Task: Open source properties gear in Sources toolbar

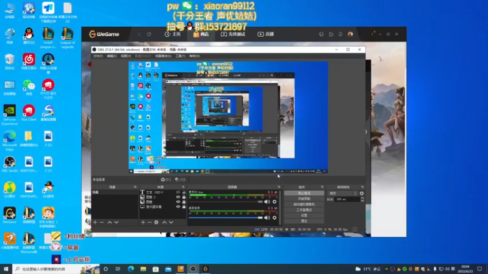Action: click(156, 222)
